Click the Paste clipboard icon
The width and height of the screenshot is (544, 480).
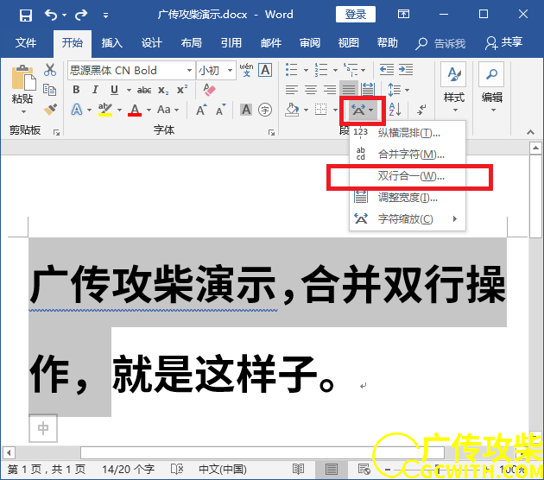click(23, 78)
